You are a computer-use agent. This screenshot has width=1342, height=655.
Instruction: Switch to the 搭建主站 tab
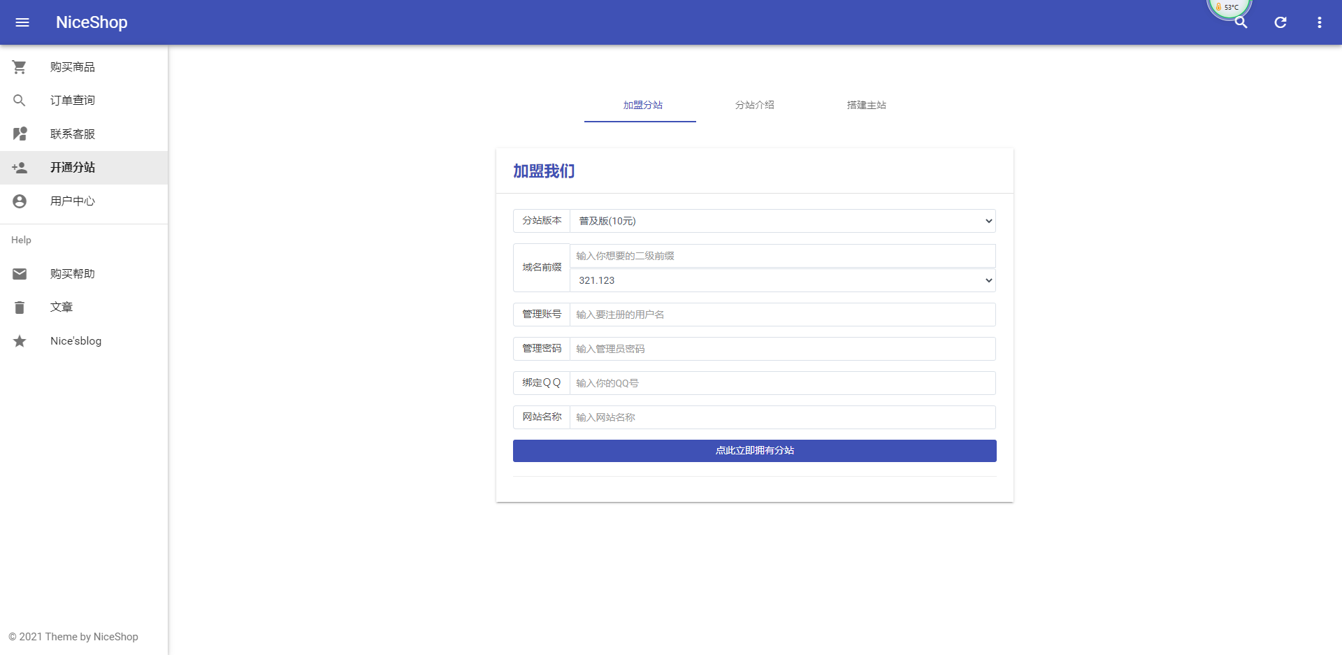866,105
